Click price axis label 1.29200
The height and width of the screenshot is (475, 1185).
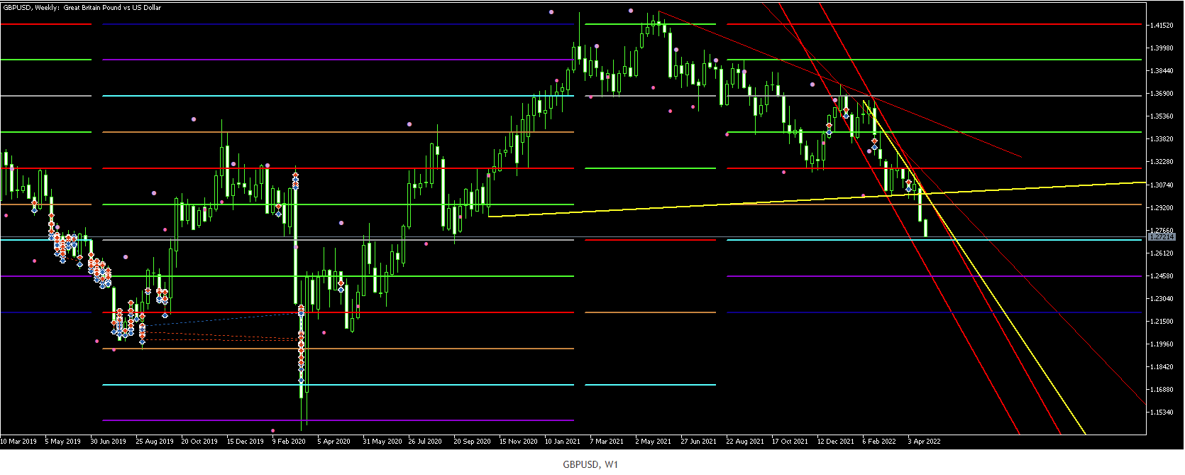pos(1161,207)
